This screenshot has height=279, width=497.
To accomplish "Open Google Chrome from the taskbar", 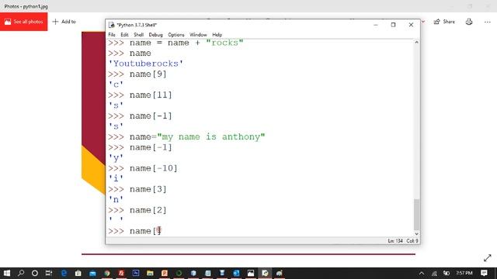I will tap(107, 273).
